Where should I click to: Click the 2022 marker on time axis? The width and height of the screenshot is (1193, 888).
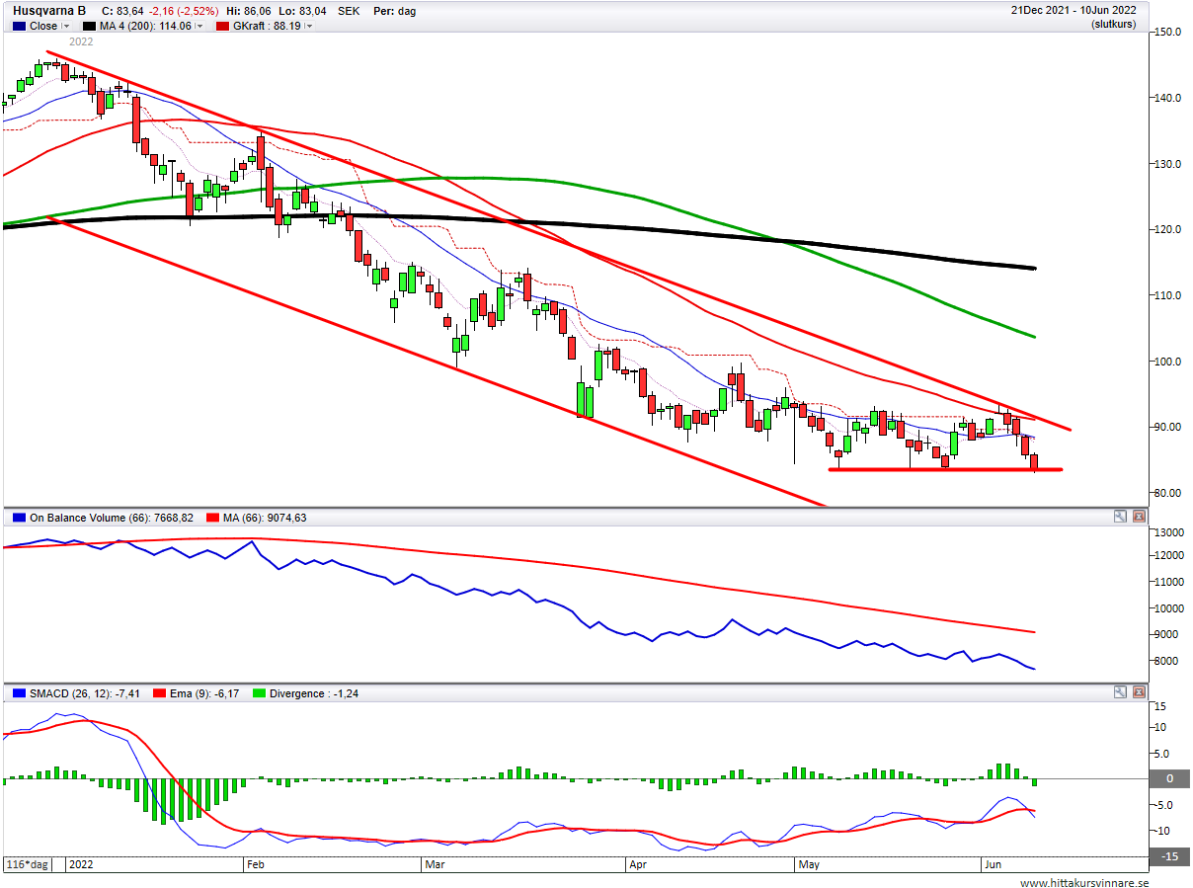click(80, 864)
